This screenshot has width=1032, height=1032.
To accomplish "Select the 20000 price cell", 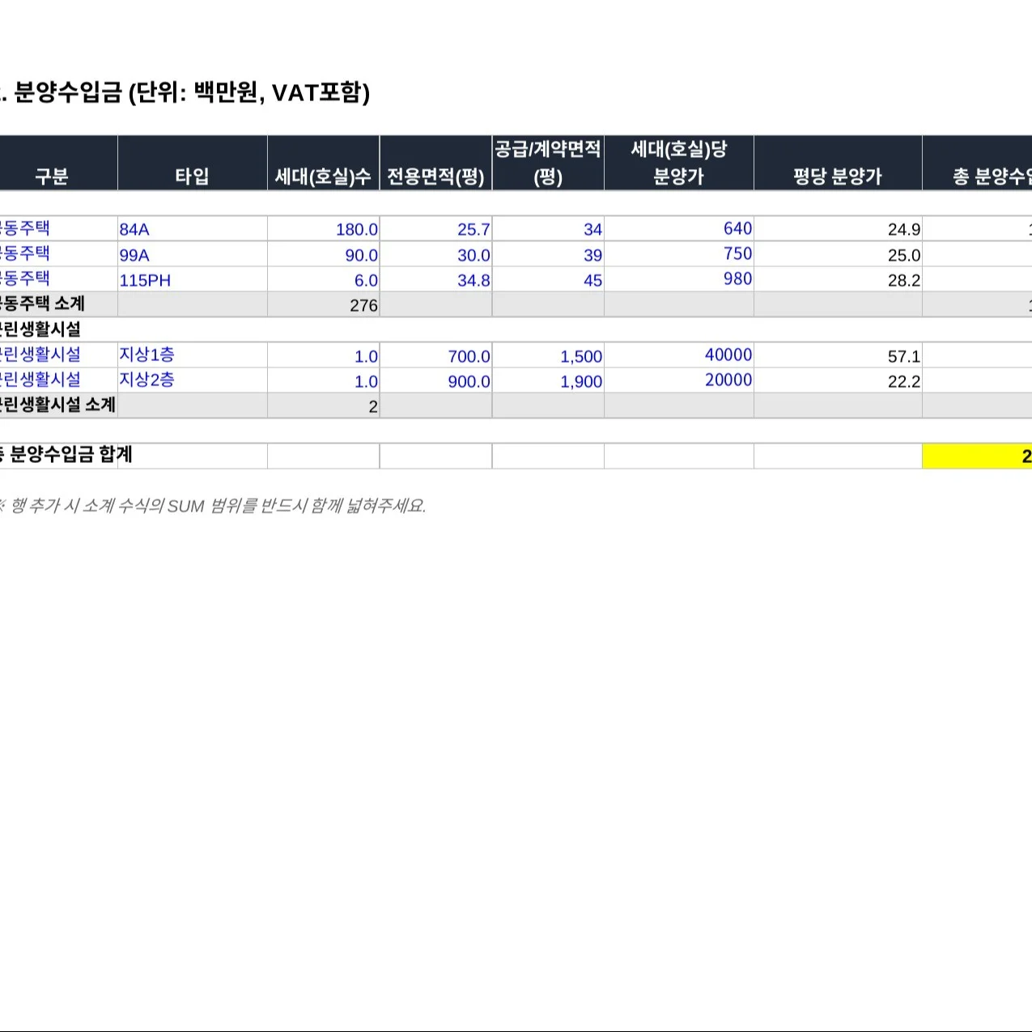I will coord(679,380).
